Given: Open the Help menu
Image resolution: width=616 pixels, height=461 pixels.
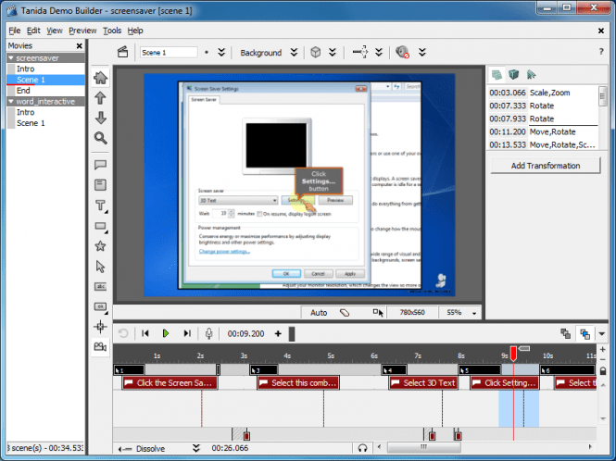Looking at the screenshot, I should click(x=135, y=31).
